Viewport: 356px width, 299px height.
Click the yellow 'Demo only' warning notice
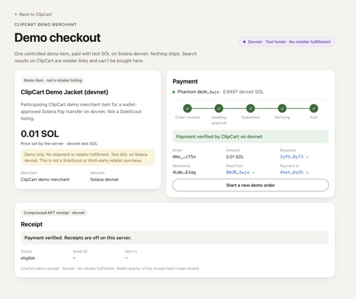pyautogui.click(x=88, y=158)
